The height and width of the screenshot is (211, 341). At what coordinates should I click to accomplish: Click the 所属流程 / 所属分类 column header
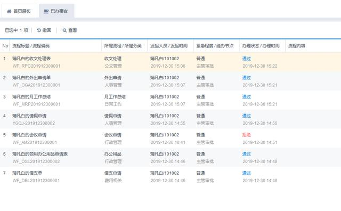pyautogui.click(x=123, y=46)
